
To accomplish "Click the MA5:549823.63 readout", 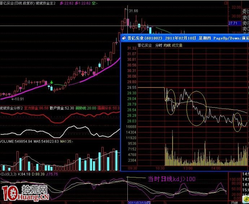I will pyautogui.click(x=46, y=141).
